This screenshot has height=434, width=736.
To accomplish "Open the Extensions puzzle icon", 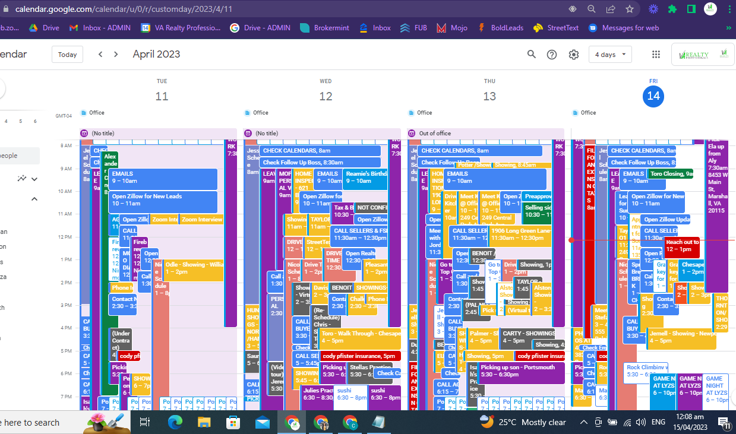I will click(x=672, y=9).
